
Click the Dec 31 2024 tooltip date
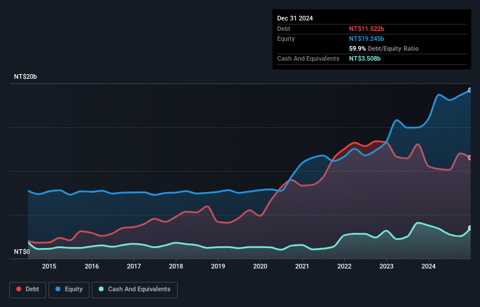pyautogui.click(x=295, y=18)
